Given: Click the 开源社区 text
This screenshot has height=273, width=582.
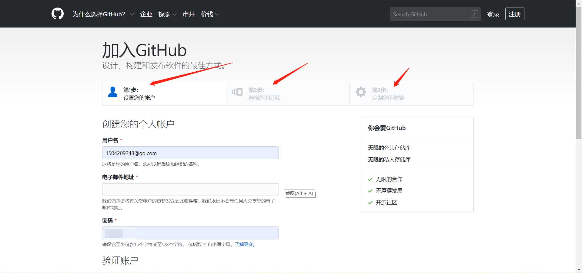Looking at the screenshot, I should (x=386, y=203).
